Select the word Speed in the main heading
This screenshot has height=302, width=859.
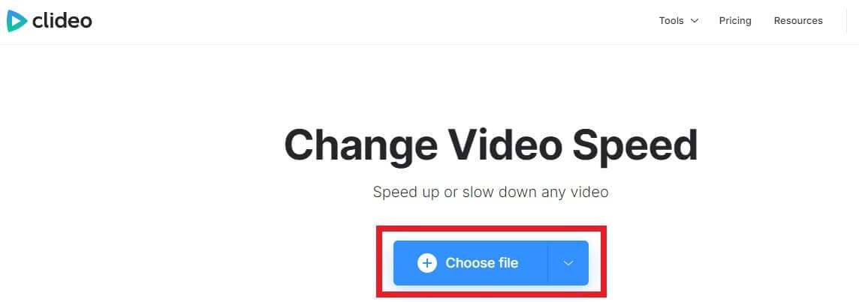click(634, 146)
